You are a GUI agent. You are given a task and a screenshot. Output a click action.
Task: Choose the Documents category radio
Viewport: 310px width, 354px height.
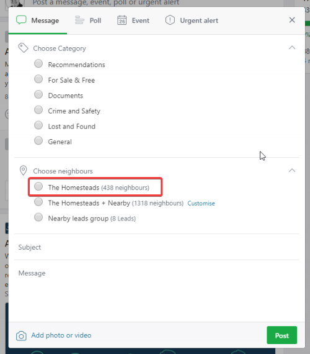[38, 94]
